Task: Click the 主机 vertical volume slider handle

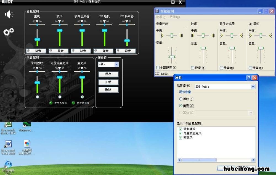Action: [x=37, y=39]
